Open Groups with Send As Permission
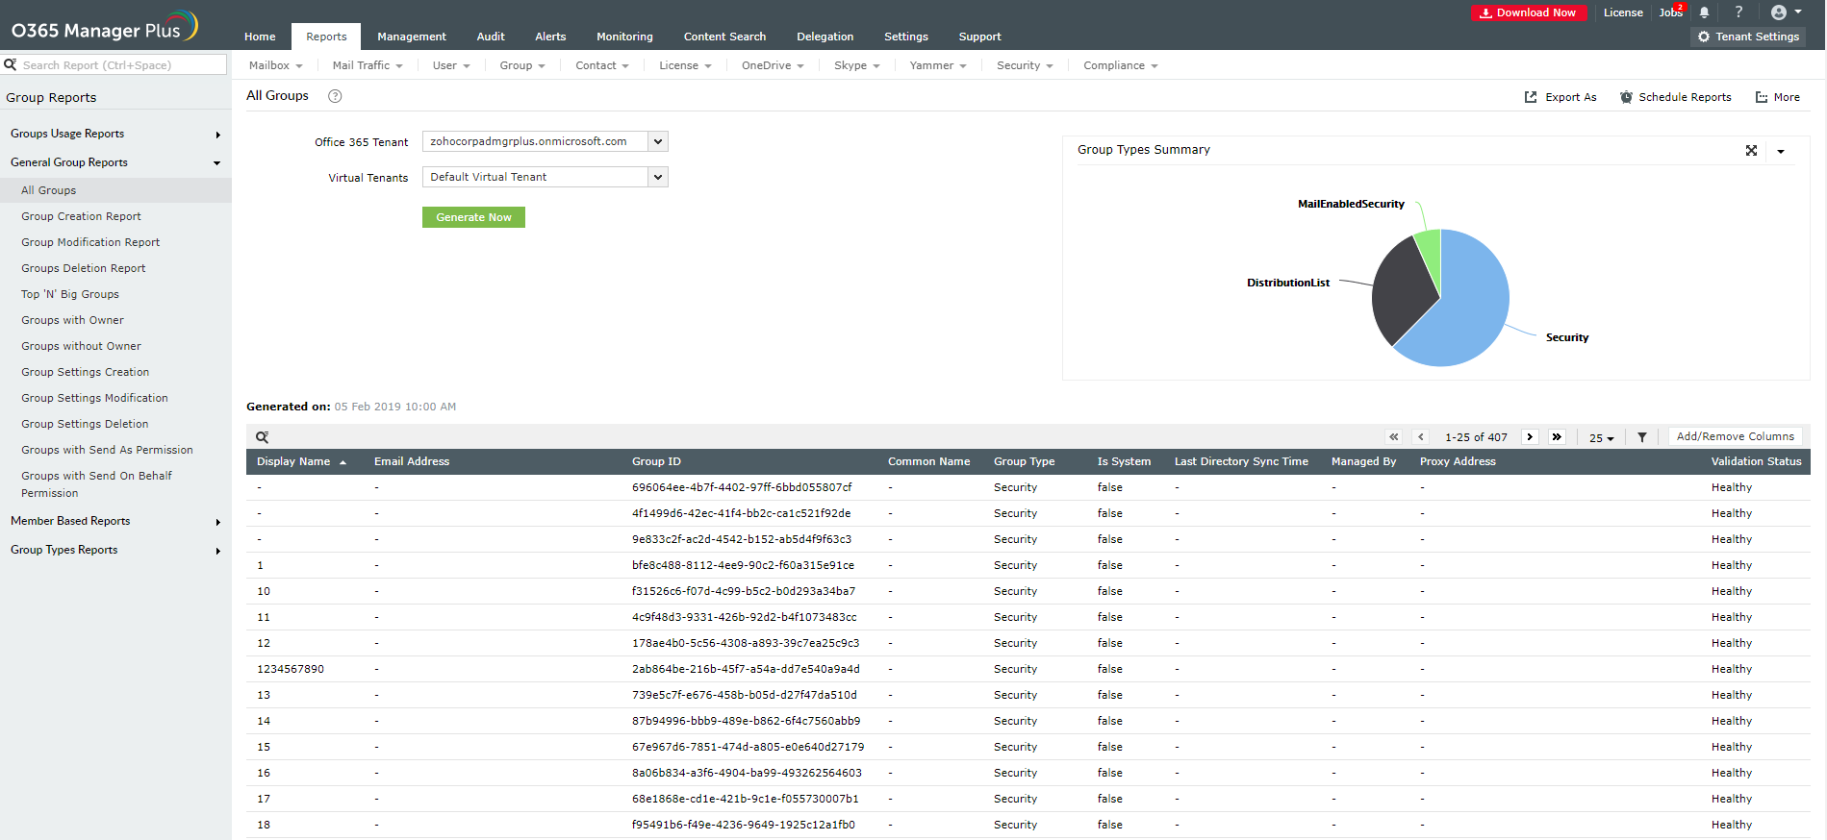 point(107,450)
